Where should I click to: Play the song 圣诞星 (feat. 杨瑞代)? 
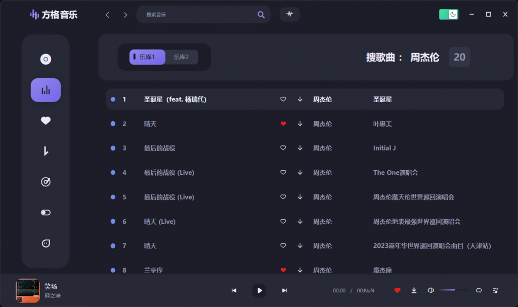pos(175,99)
